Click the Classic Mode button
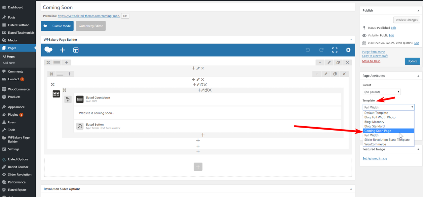 click(x=57, y=26)
